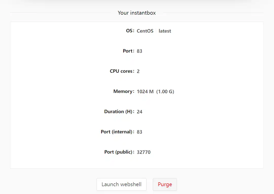274x194 pixels.
Task: Click the CPU cores value 2
Action: [x=138, y=71]
